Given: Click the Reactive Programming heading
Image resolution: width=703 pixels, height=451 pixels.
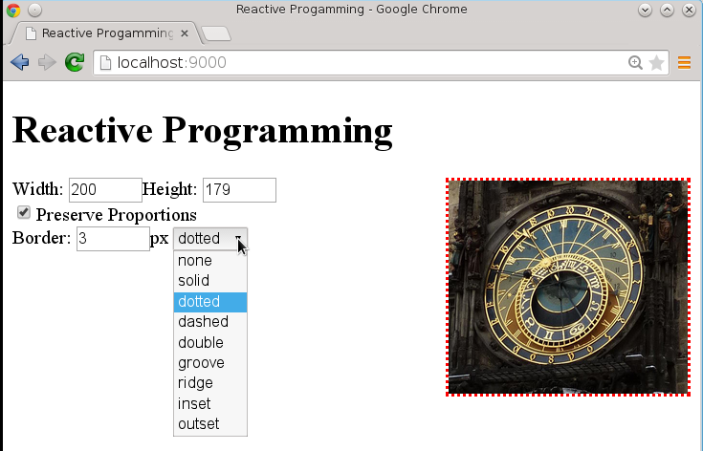Looking at the screenshot, I should point(202,130).
